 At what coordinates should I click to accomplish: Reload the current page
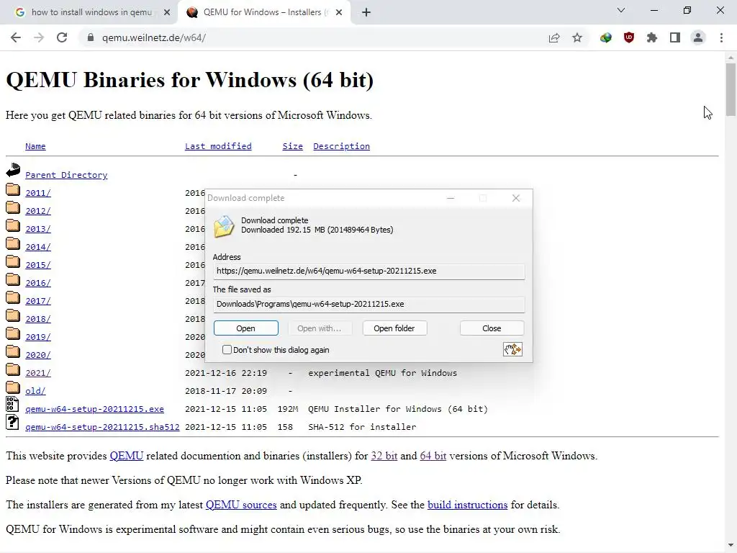coord(62,37)
